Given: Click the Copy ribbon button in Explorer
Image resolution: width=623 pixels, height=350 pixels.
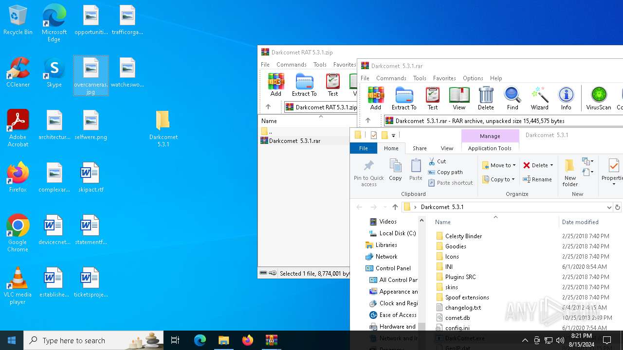Looking at the screenshot, I should click(x=395, y=170).
